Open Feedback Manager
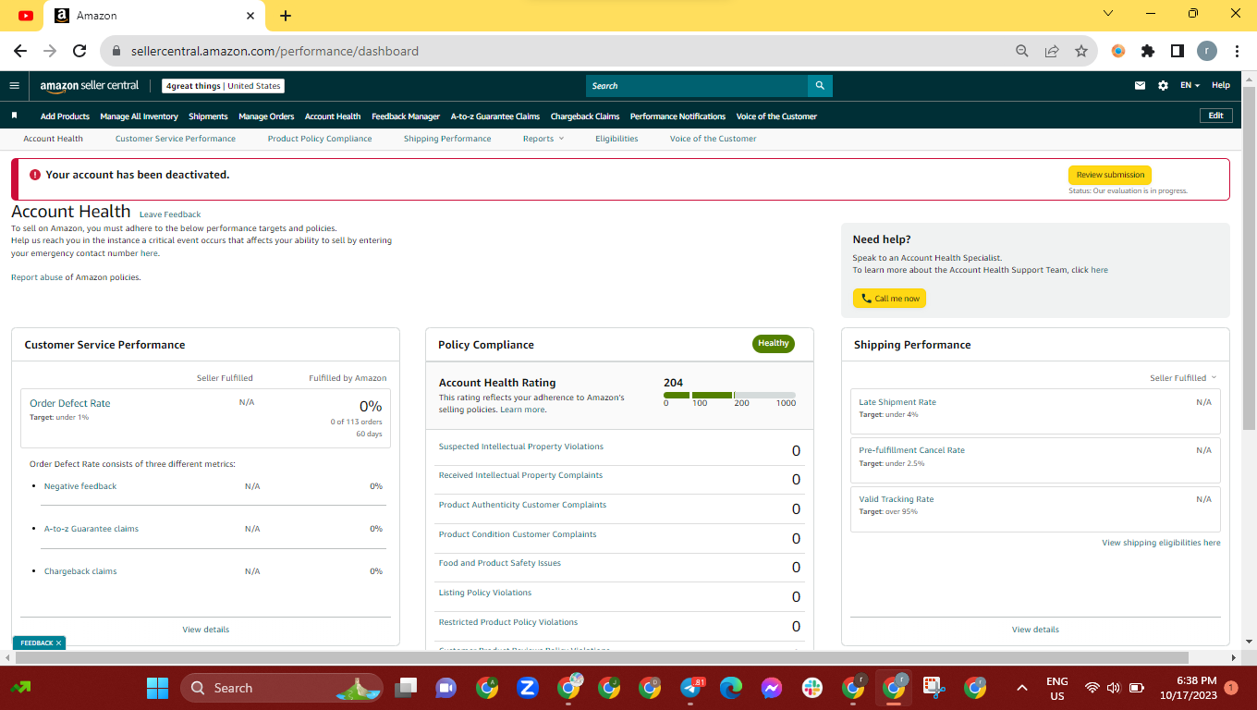 pyautogui.click(x=406, y=116)
